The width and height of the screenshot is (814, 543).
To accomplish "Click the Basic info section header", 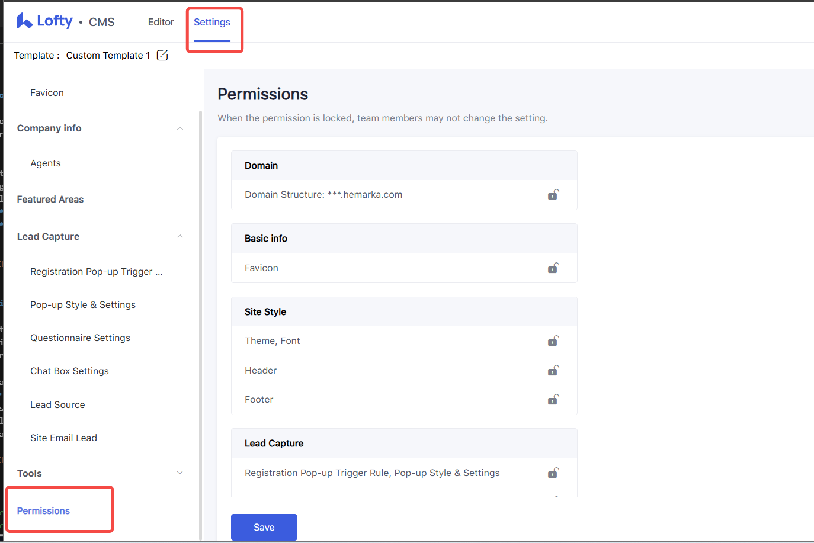I will (404, 239).
